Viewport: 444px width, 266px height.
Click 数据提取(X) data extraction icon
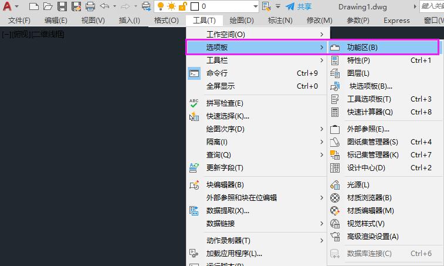(194, 211)
